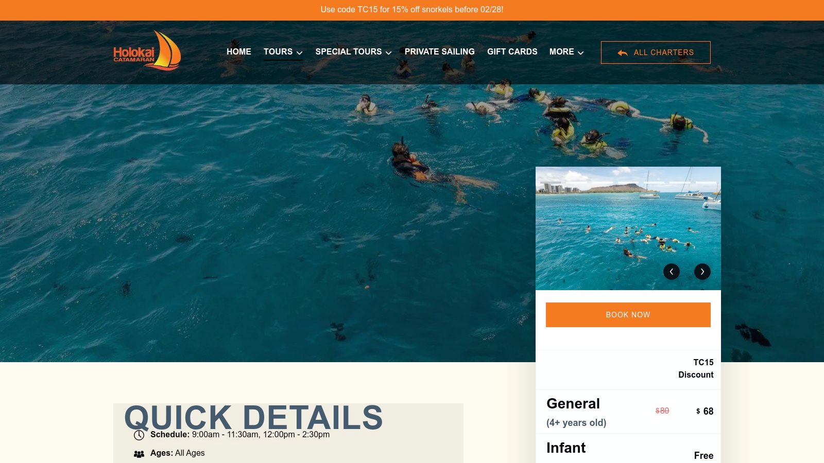Expand the Special Tours dropdown chevron
Viewport: 824px width, 463px height.
388,52
